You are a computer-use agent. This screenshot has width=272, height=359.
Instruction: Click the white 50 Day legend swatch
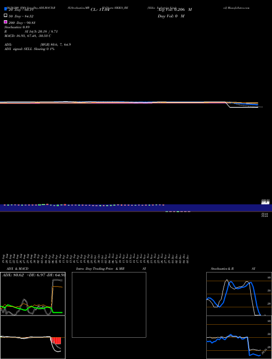(x=5, y=16)
